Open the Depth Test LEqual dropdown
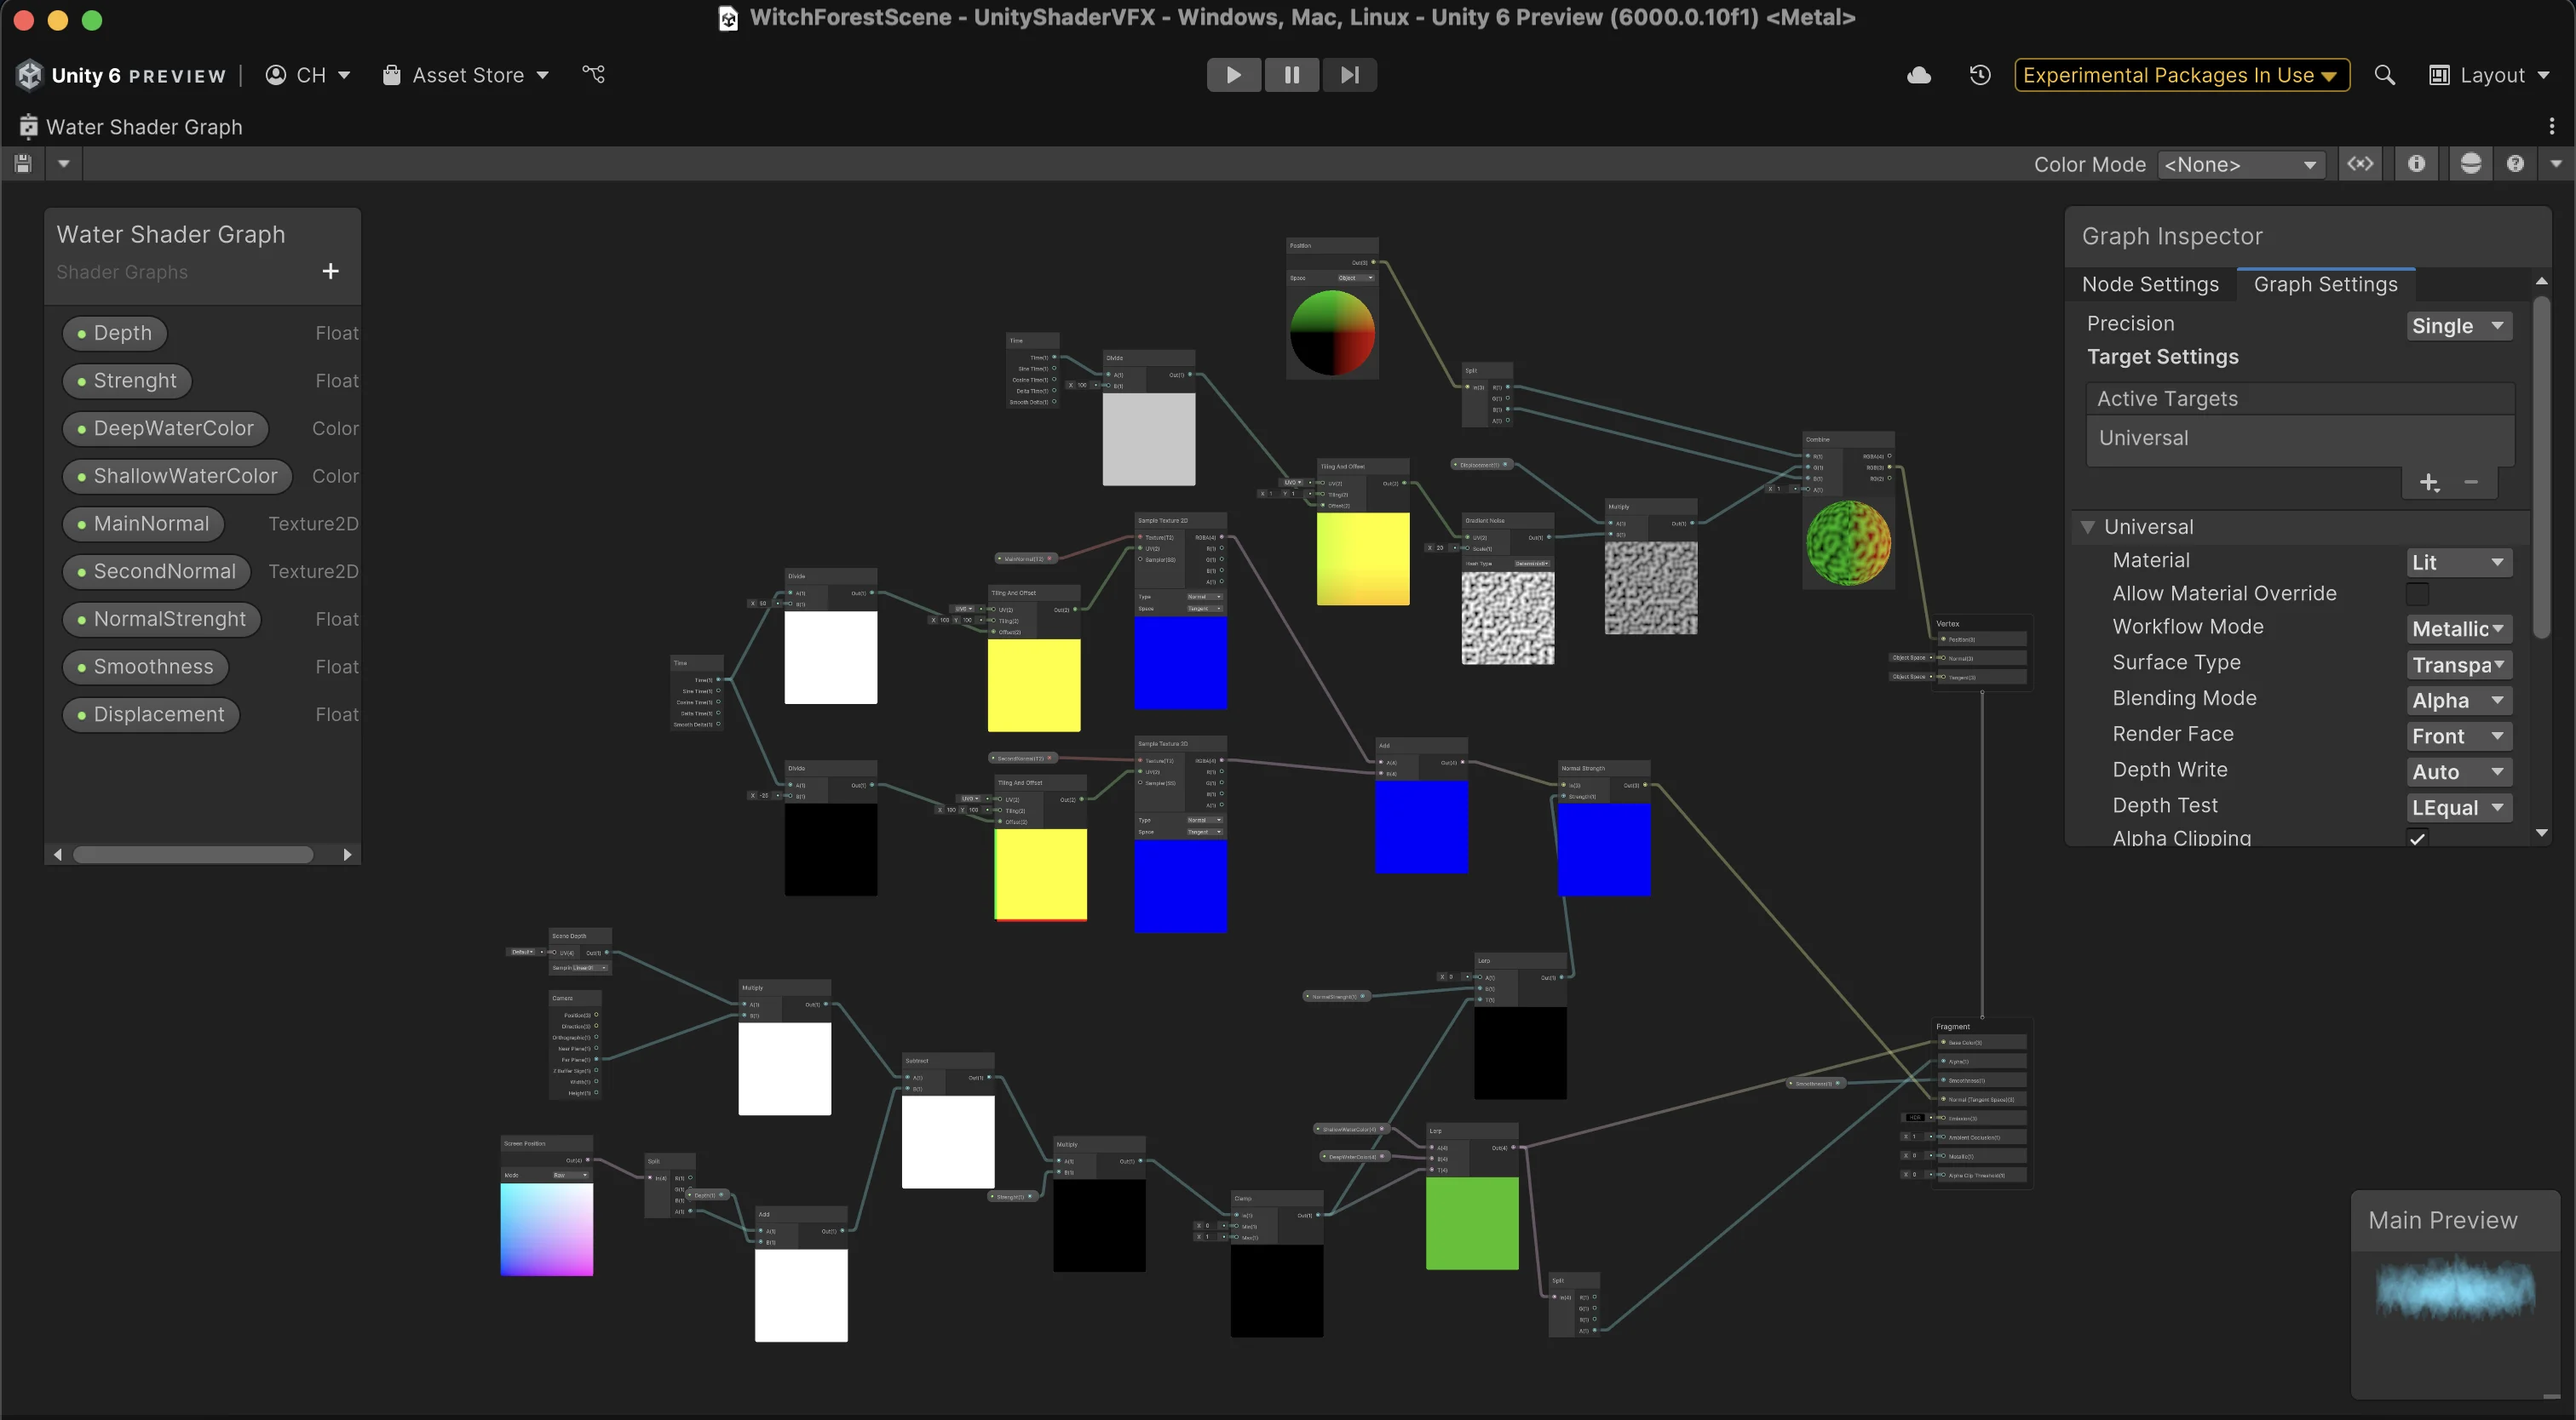The image size is (2576, 1420). (x=2458, y=807)
